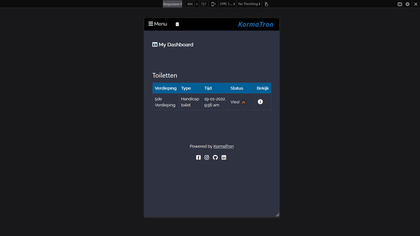Click the Bekijk column header
420x236 pixels.
[262, 88]
